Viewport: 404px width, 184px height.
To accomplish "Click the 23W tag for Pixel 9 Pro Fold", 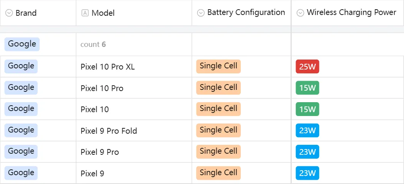I will 308,130.
